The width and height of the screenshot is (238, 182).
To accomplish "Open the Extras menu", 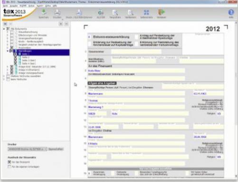I will point(31,6).
